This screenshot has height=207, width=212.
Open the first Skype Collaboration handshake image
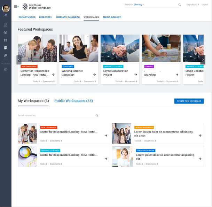[x=120, y=48]
